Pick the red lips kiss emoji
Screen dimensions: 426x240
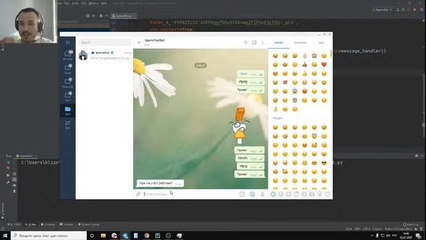click(285, 82)
